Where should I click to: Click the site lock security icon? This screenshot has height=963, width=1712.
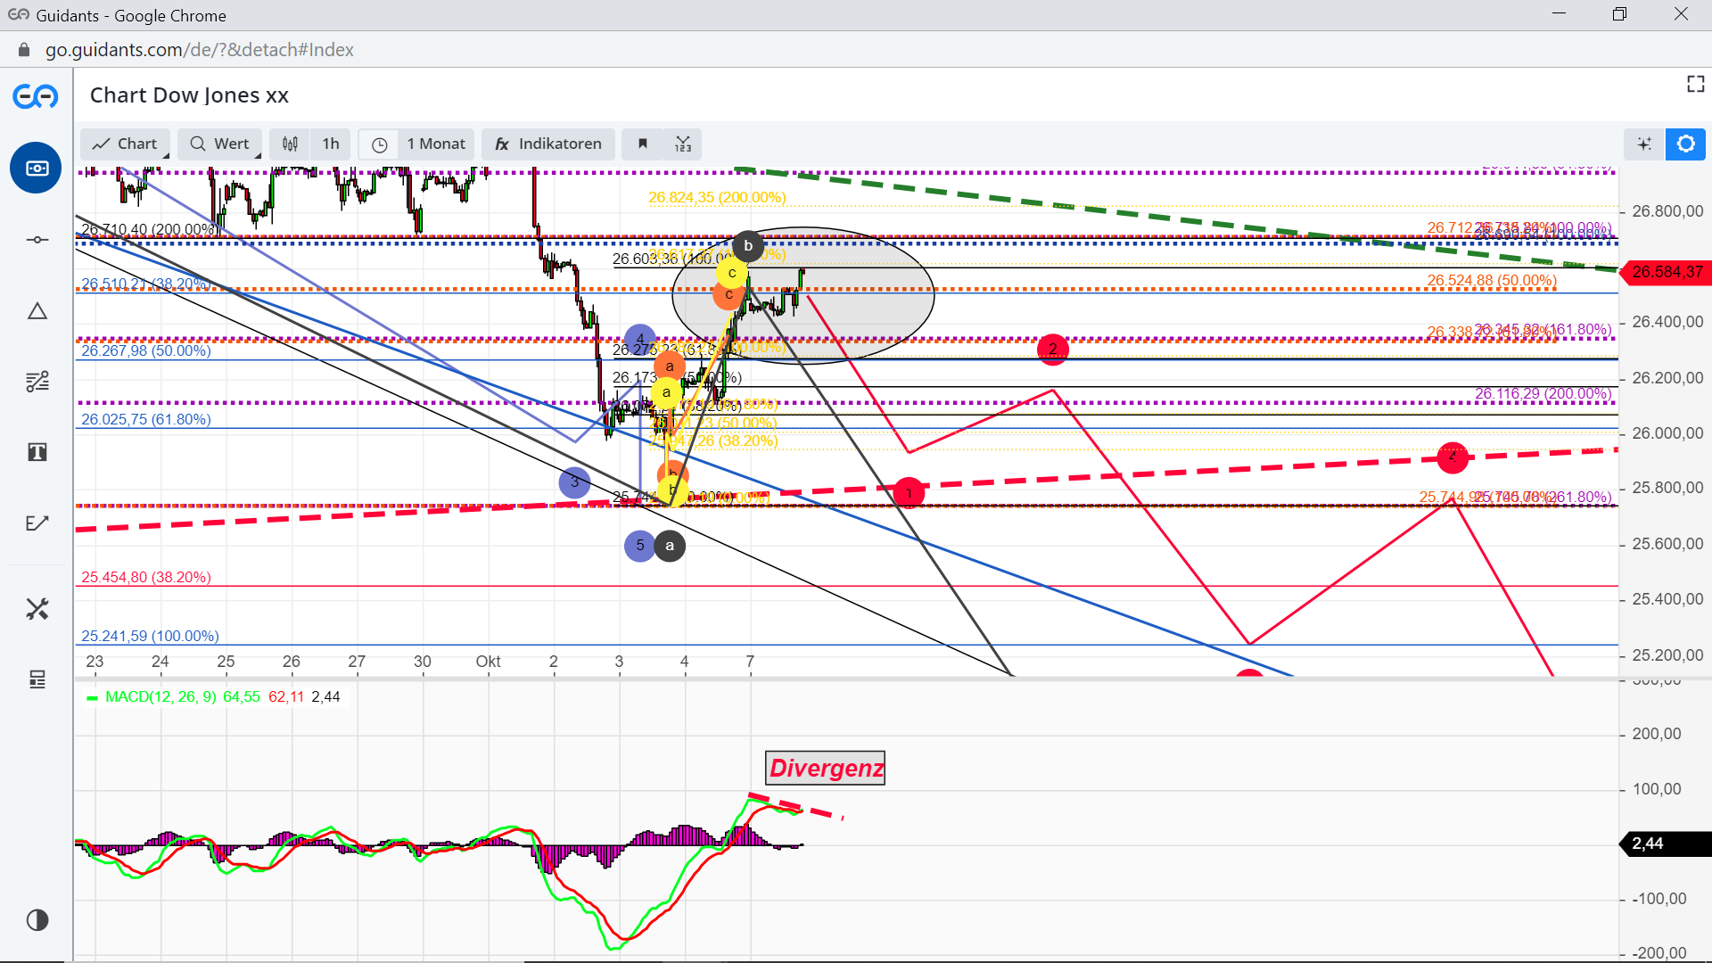coord(24,50)
